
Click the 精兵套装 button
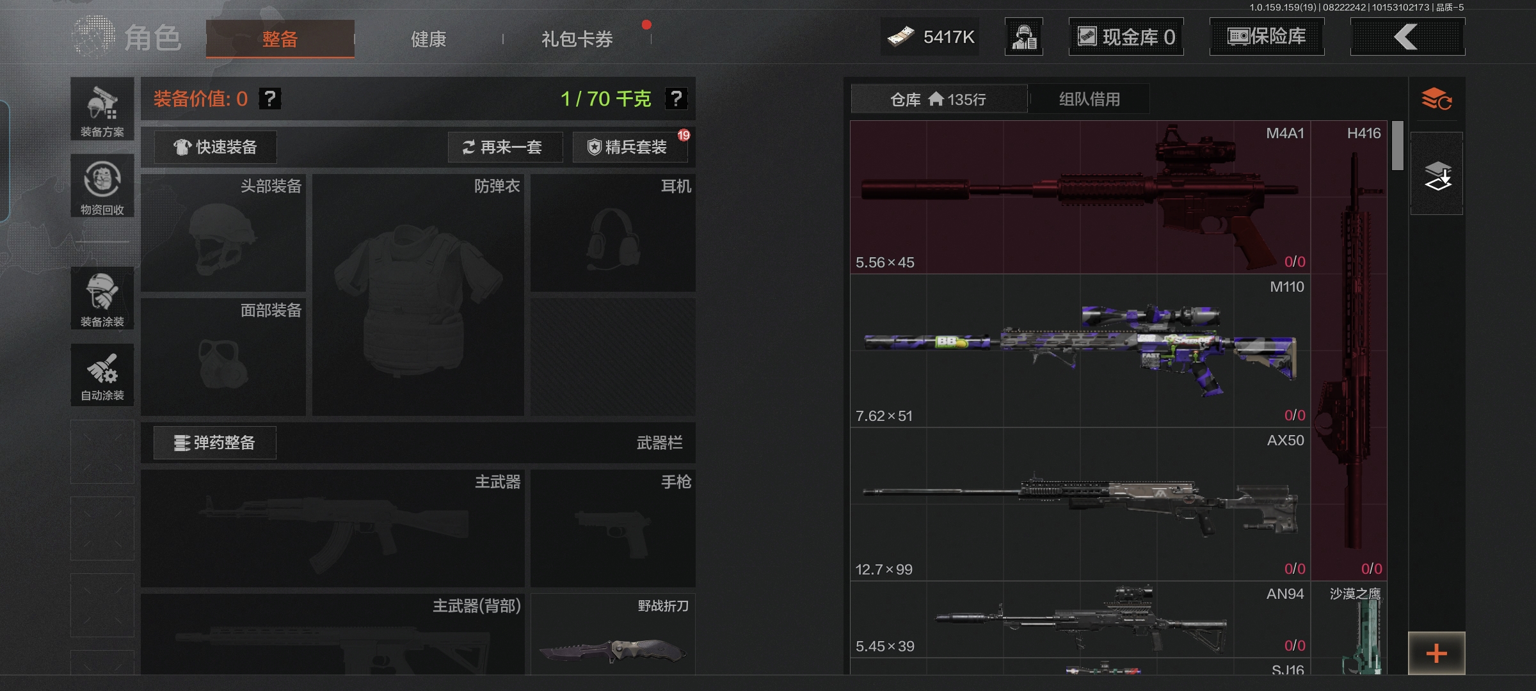click(x=630, y=147)
